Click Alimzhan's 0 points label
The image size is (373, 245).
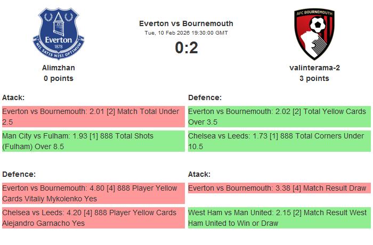click(59, 78)
